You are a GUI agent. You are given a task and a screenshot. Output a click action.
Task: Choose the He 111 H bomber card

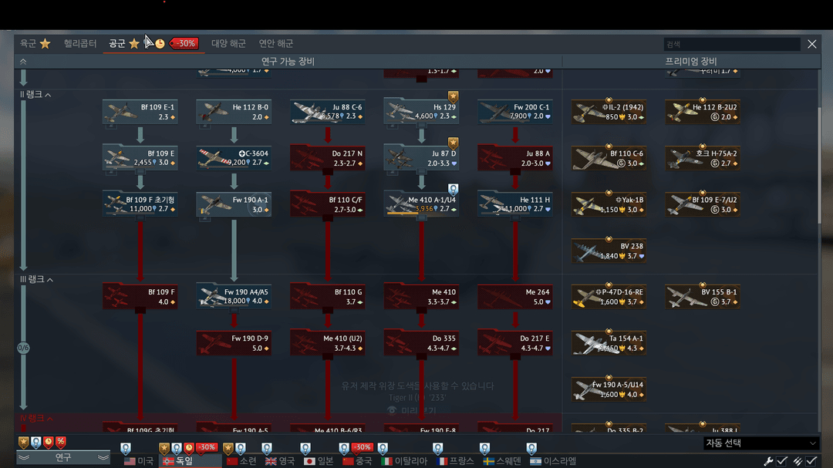tap(514, 204)
